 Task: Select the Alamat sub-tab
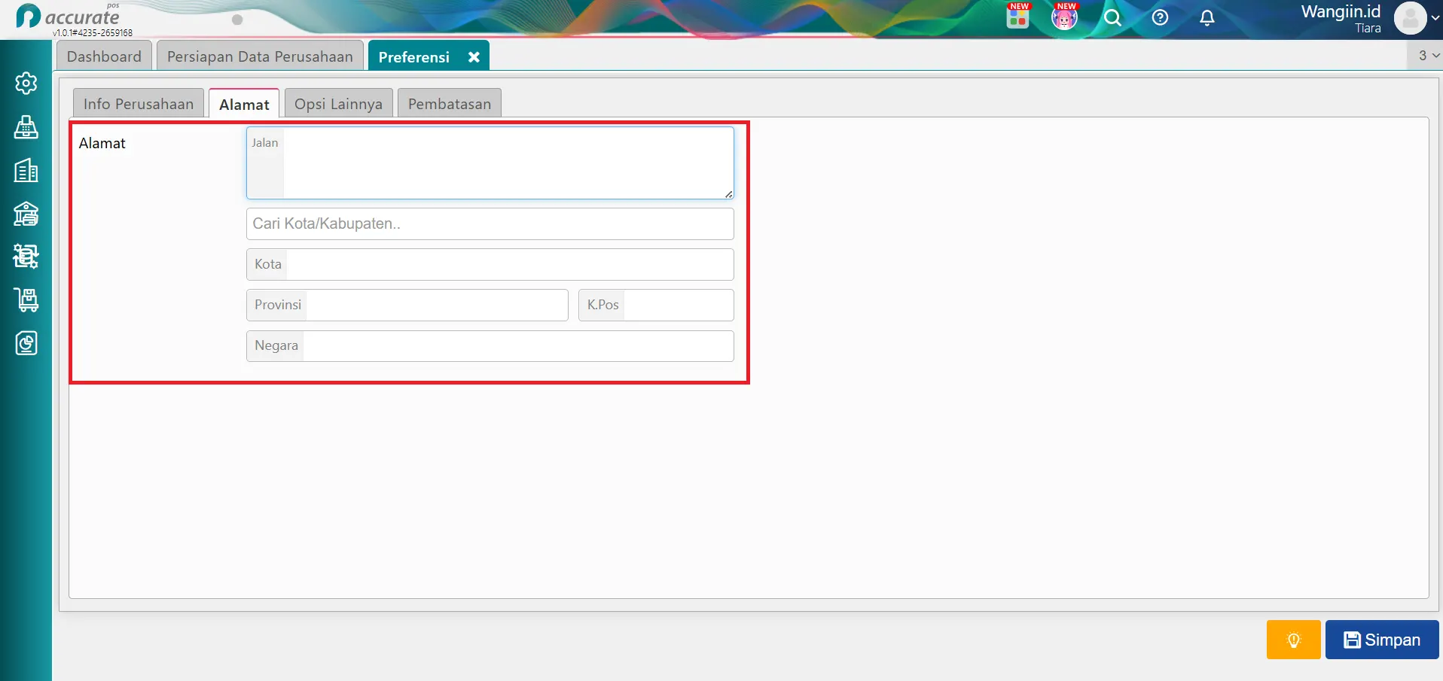(244, 105)
